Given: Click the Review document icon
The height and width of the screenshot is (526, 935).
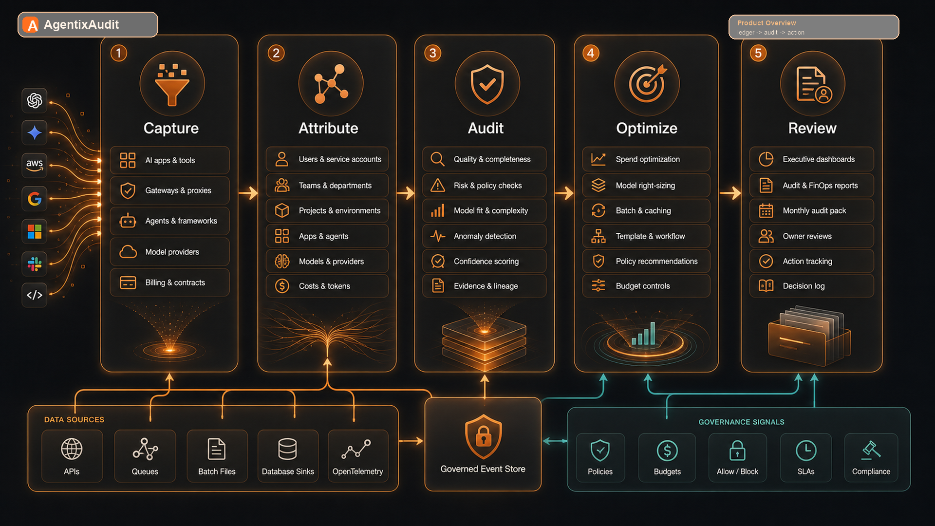Looking at the screenshot, I should pos(813,84).
